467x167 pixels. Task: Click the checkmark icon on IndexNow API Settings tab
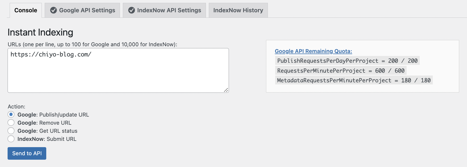(x=131, y=10)
